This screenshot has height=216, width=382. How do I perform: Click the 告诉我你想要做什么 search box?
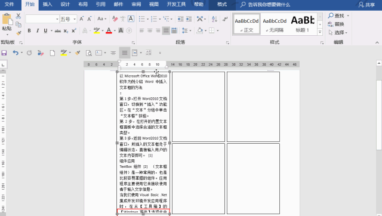[265, 5]
